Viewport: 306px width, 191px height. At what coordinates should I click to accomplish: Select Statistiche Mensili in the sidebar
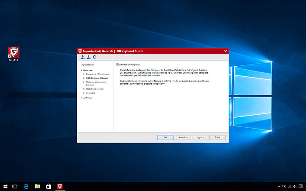point(96,89)
